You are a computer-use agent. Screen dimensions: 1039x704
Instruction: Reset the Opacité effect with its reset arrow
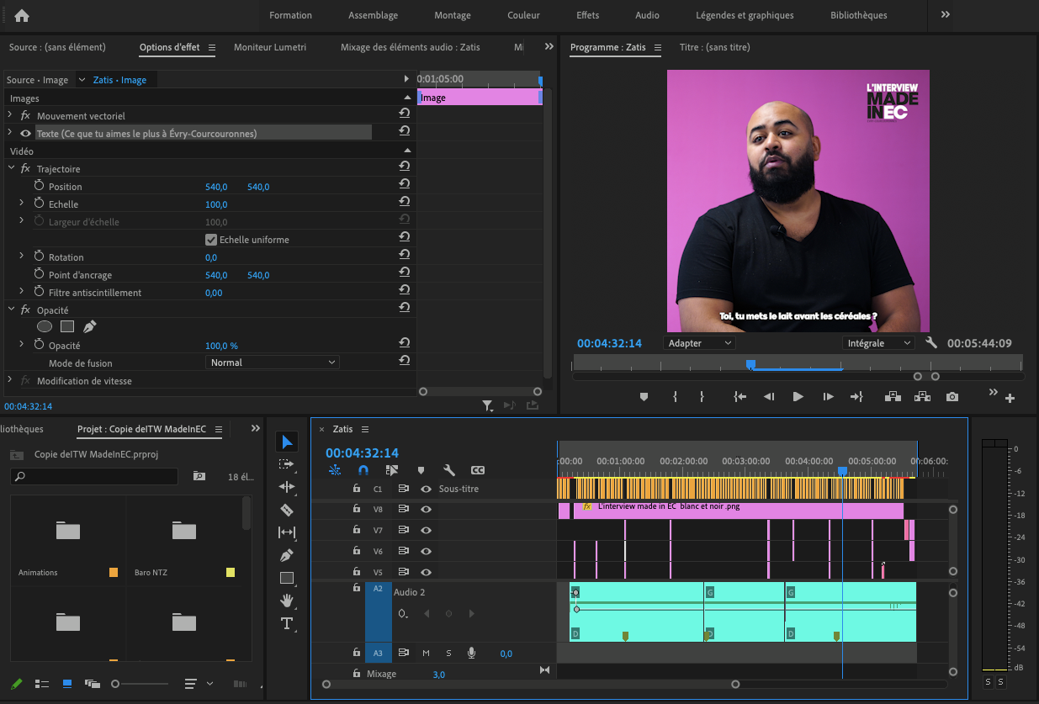coord(405,310)
